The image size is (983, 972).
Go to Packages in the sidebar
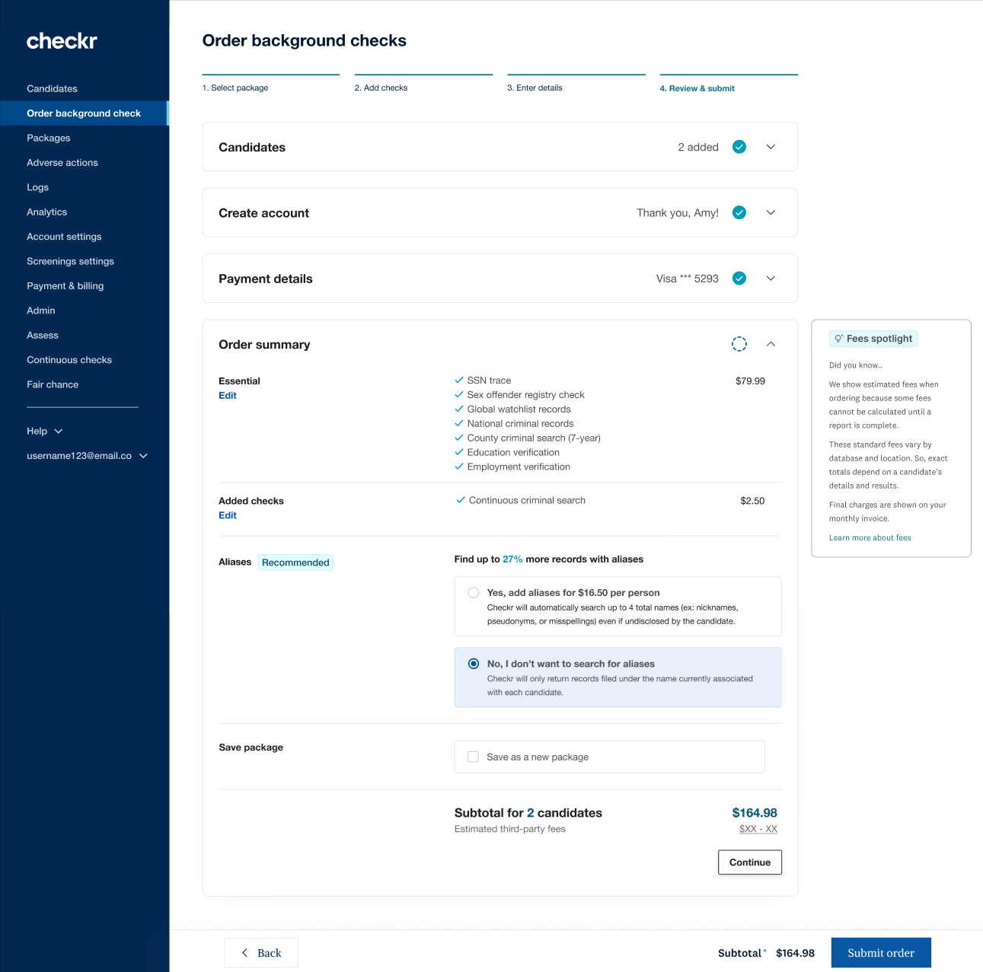[49, 138]
